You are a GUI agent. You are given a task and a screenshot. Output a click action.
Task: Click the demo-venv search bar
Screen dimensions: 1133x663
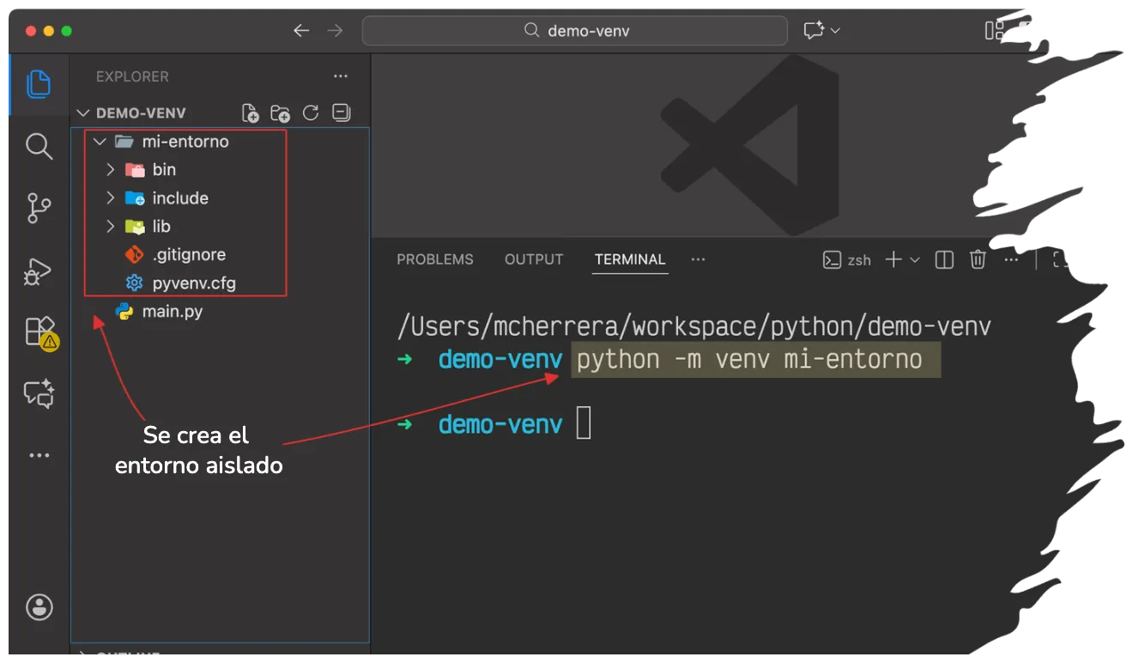click(574, 31)
